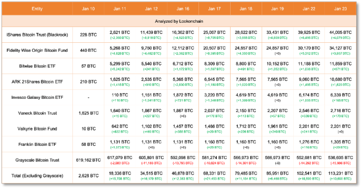Screen dimensions: 362x189
Task: Click the Analyzed by Lookonchain banner
Action: click(179, 21)
